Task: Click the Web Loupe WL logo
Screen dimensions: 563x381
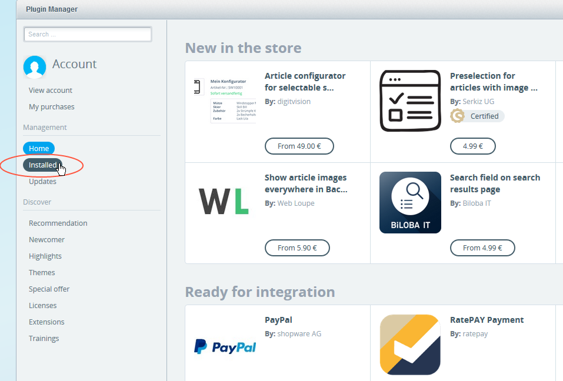Action: pyautogui.click(x=225, y=202)
